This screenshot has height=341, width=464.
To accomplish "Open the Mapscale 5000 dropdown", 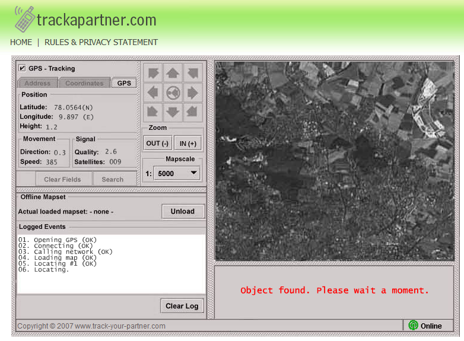I will tap(177, 173).
